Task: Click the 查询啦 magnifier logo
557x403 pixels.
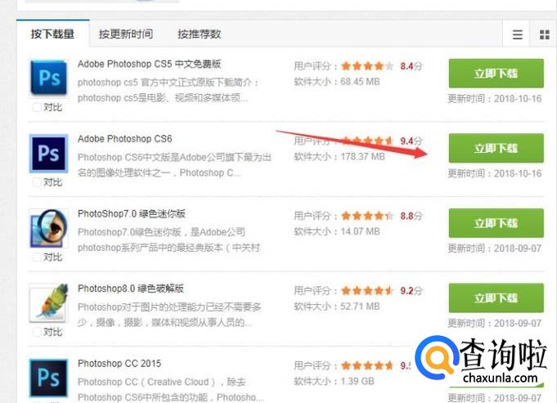Action: 437,358
